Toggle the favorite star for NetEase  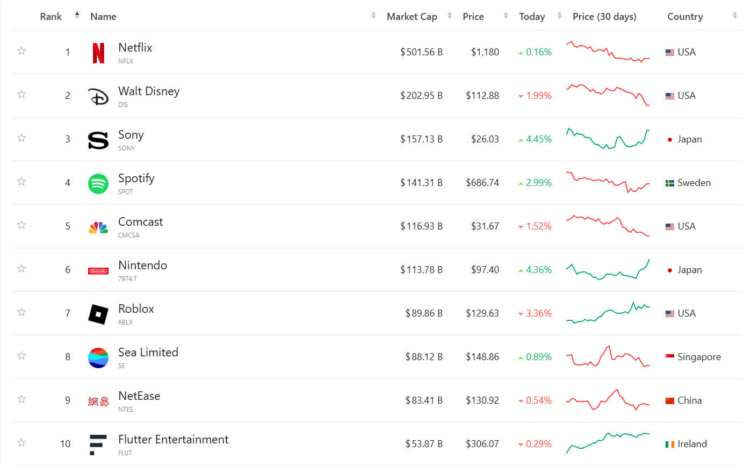21,399
